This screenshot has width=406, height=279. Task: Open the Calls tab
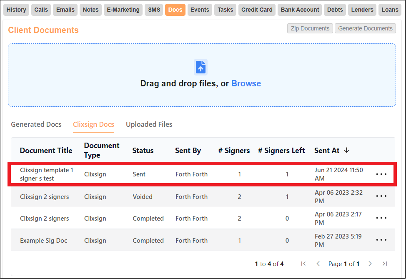[41, 10]
